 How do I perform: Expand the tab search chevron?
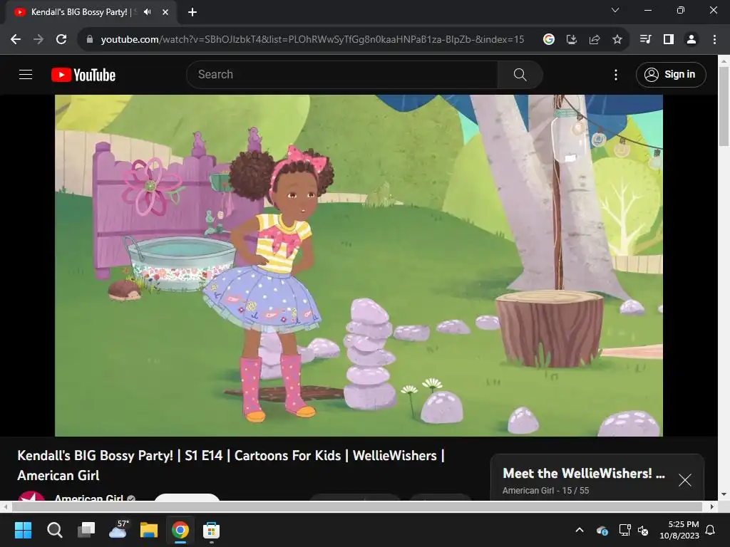[615, 10]
